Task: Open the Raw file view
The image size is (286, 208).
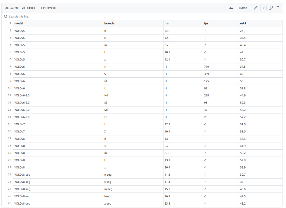Action: (x=230, y=8)
